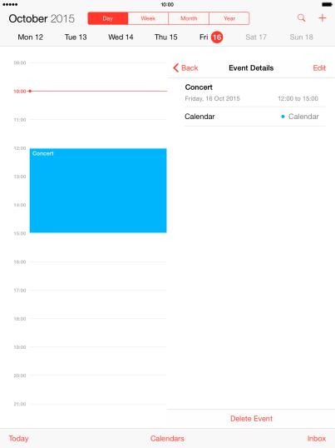This screenshot has width=335, height=448.
Task: Add a new event with plus icon
Action: coord(323,18)
